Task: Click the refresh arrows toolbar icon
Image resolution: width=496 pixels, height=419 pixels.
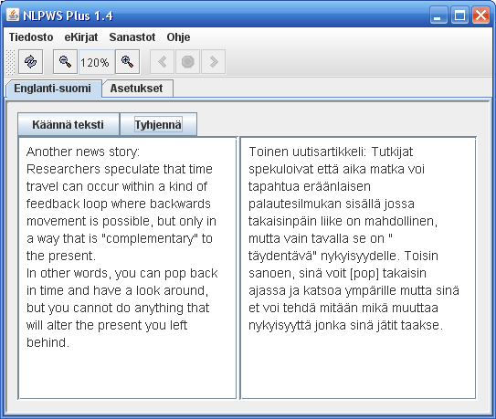Action: click(x=31, y=62)
